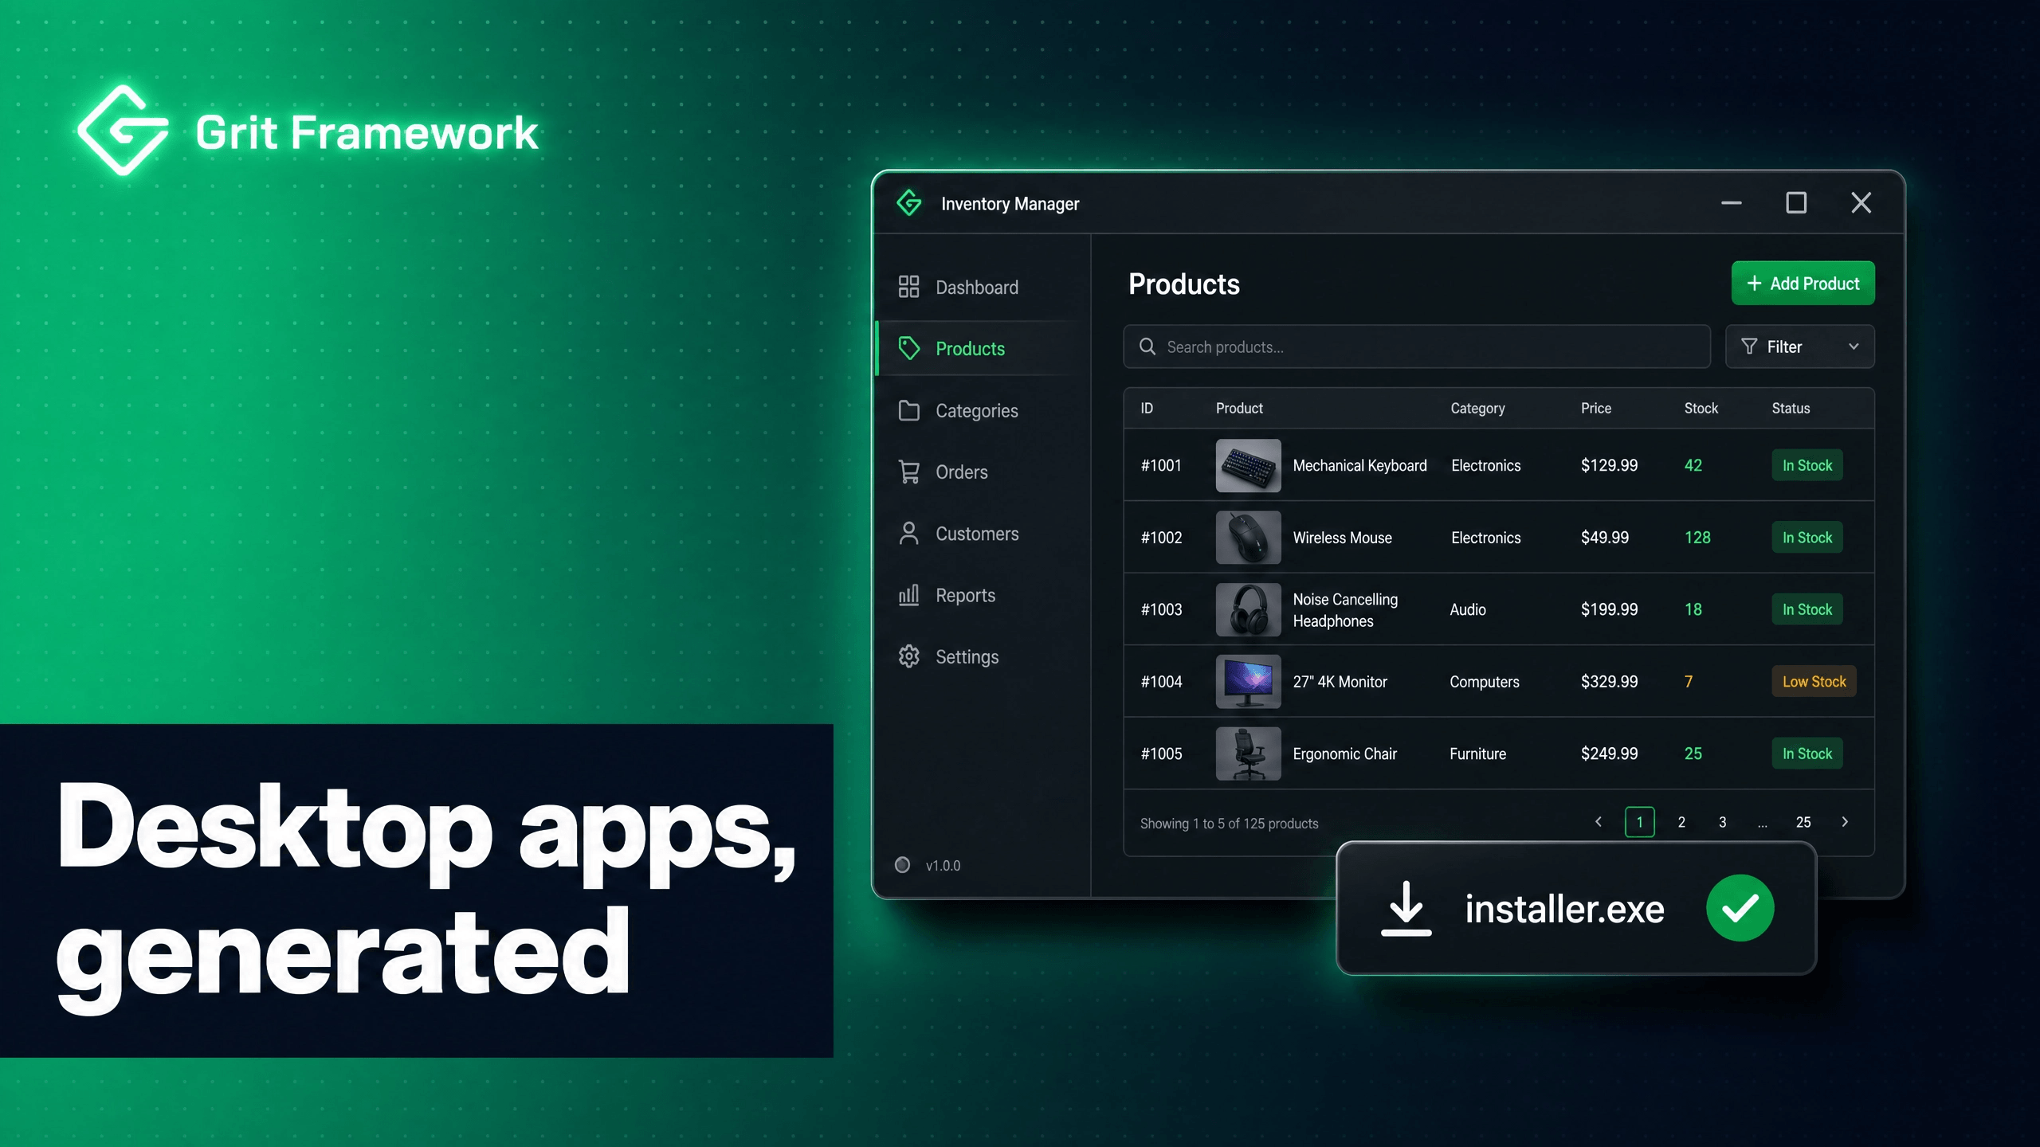Sort by the ID column header

(x=1147, y=409)
